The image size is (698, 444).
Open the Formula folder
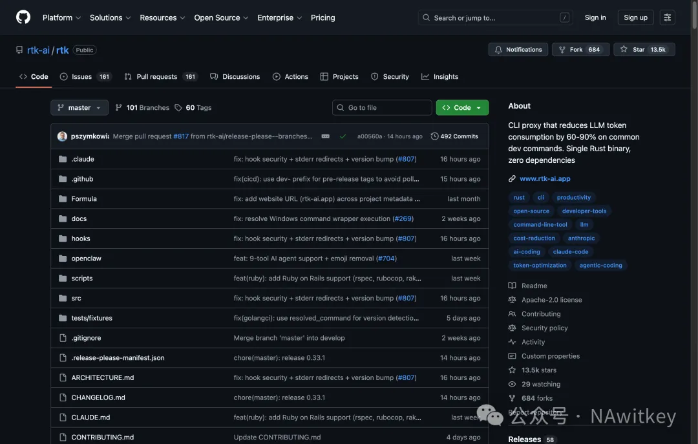[x=84, y=199]
